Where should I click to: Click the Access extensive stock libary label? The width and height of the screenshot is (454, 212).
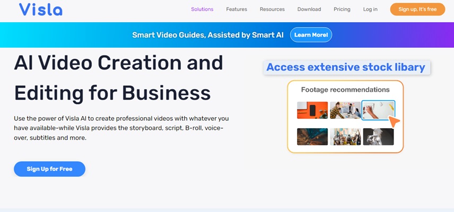(346, 67)
